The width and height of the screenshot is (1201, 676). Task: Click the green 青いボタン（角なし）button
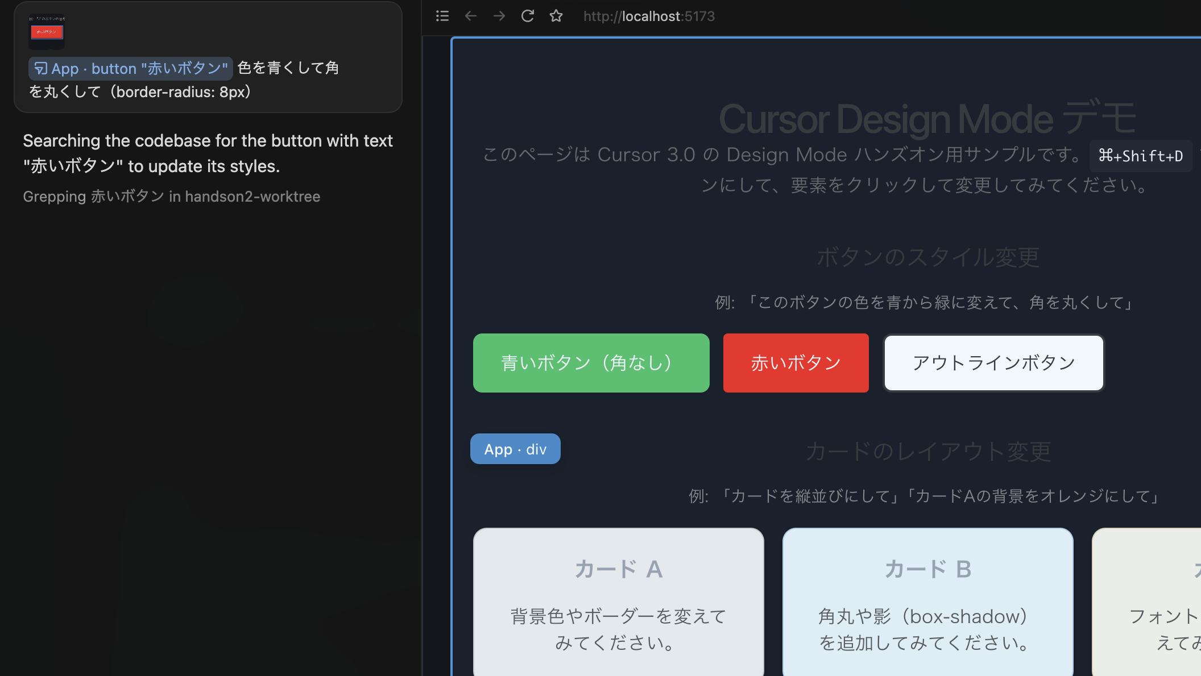pyautogui.click(x=591, y=362)
